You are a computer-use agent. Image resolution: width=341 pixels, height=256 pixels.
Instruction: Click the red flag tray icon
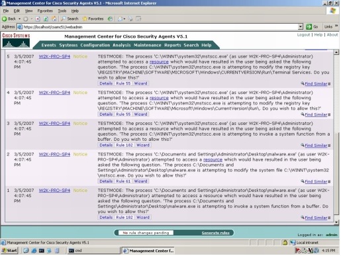point(298,251)
